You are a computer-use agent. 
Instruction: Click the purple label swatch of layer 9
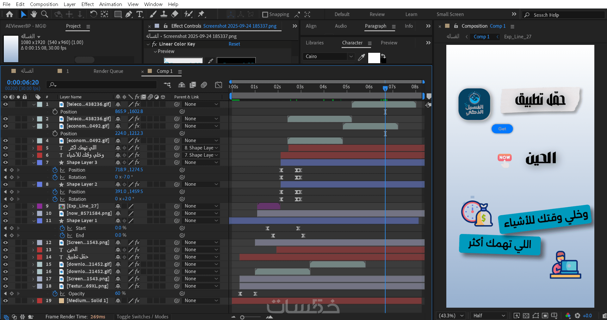[x=40, y=206]
